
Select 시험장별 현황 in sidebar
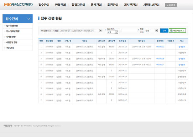tap(12, 42)
